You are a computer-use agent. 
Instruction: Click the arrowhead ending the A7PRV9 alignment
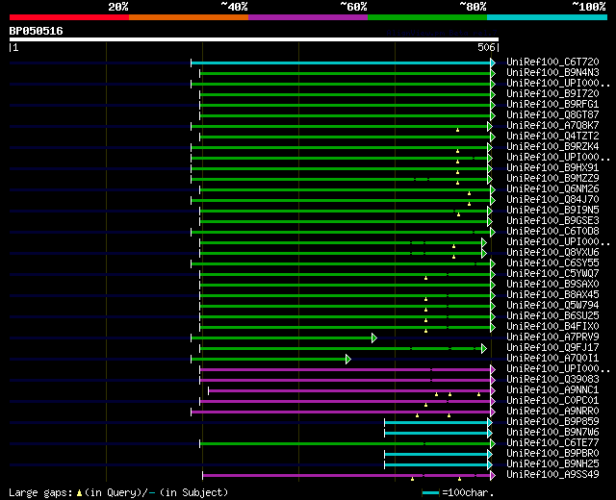pyautogui.click(x=374, y=337)
